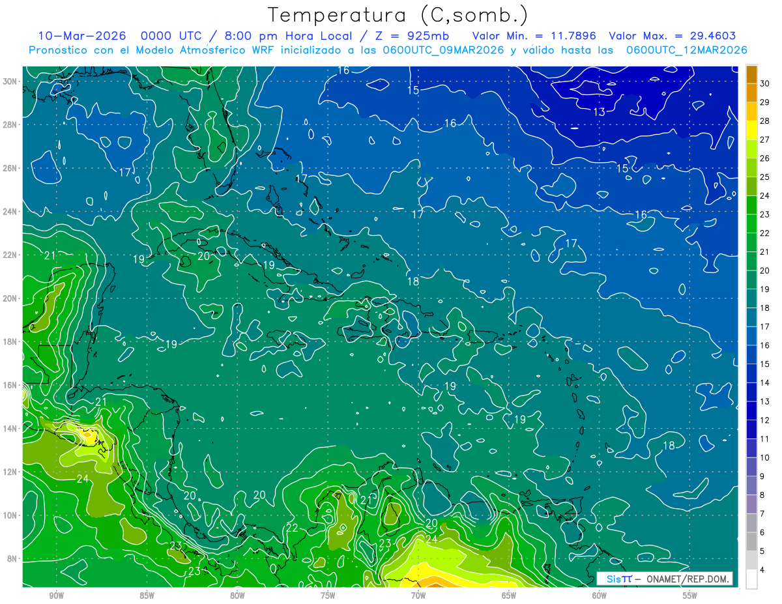
Task: Click the color scale label 30
Action: tap(764, 83)
